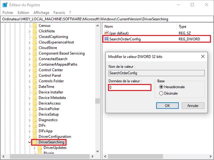Screen dimensions: 214x160
Task: Click the Diagnostics folder icon
Action: click(x=35, y=120)
